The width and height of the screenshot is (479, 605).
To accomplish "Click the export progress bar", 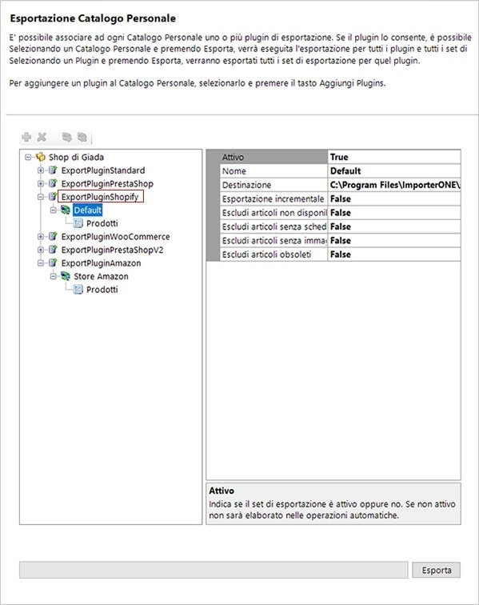I will pos(214,570).
